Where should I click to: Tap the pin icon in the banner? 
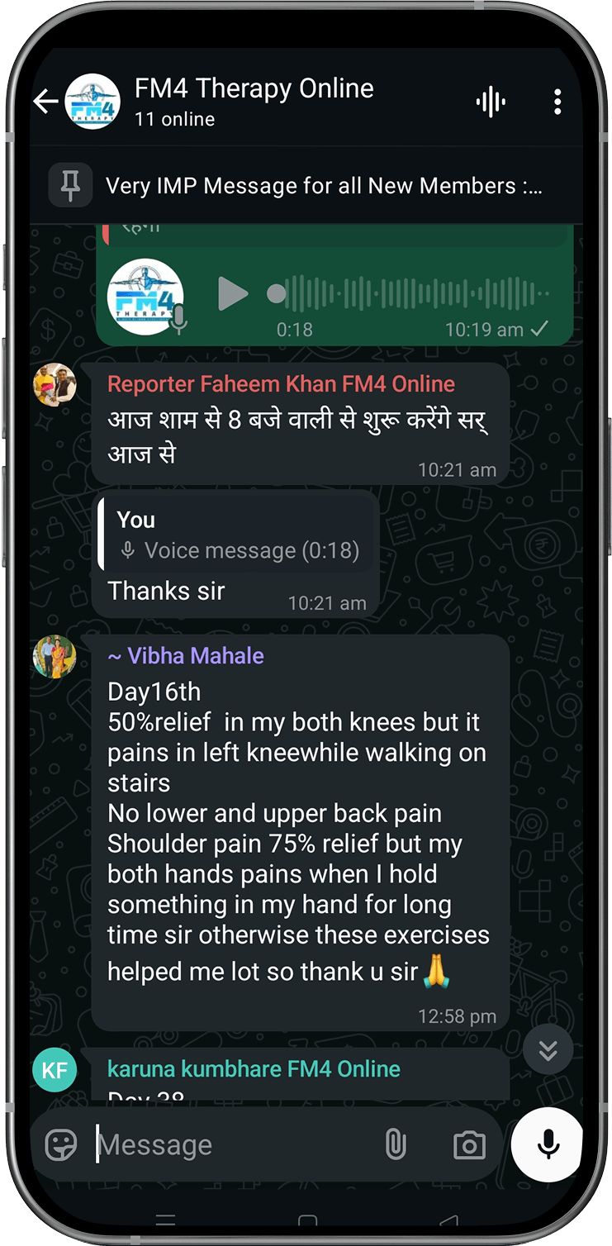(x=70, y=185)
